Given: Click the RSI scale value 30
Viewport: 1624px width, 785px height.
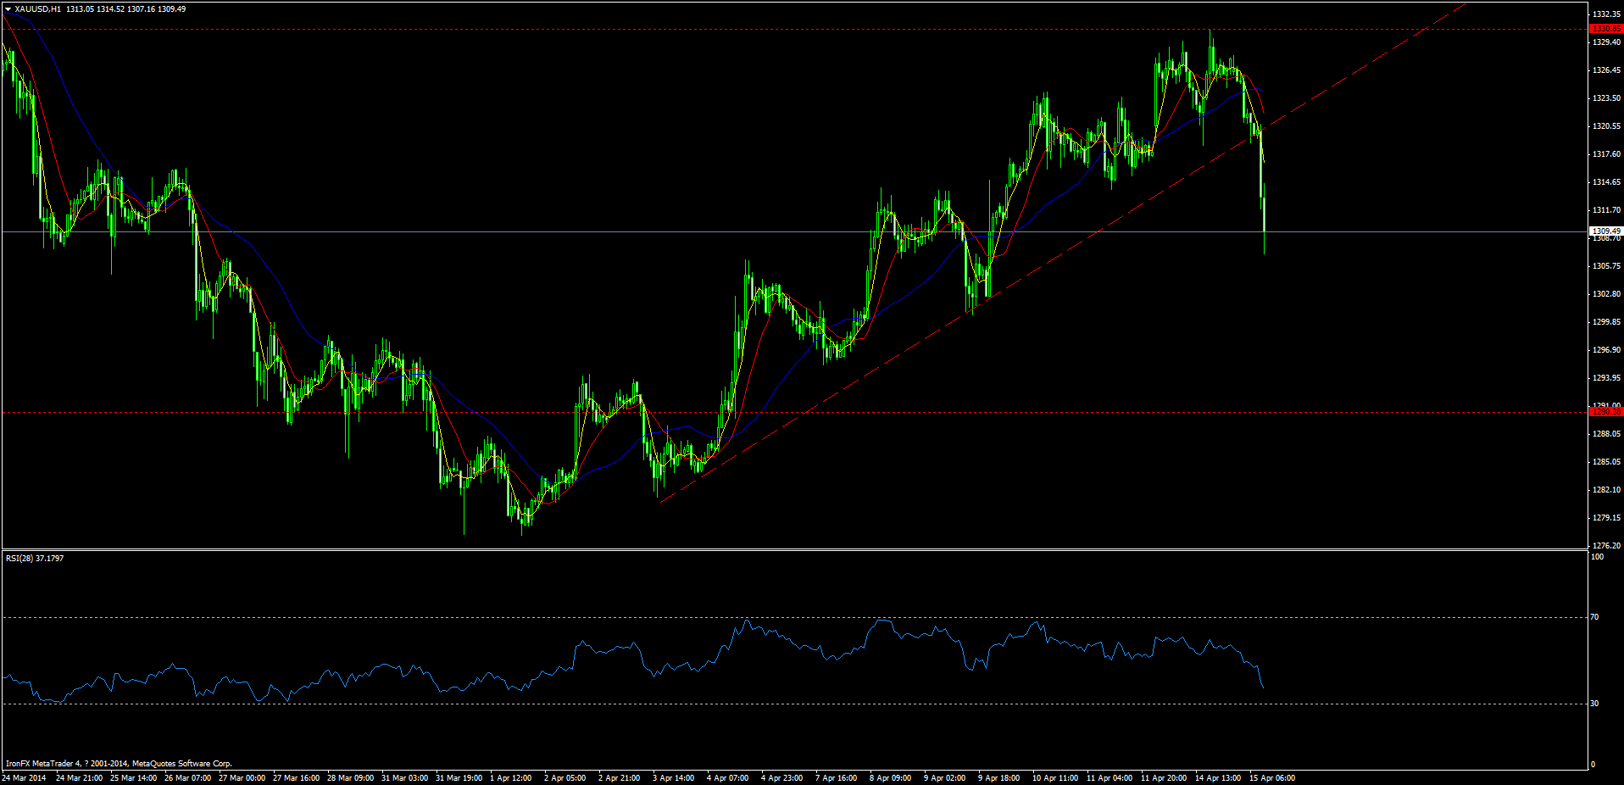Looking at the screenshot, I should pos(1594,704).
